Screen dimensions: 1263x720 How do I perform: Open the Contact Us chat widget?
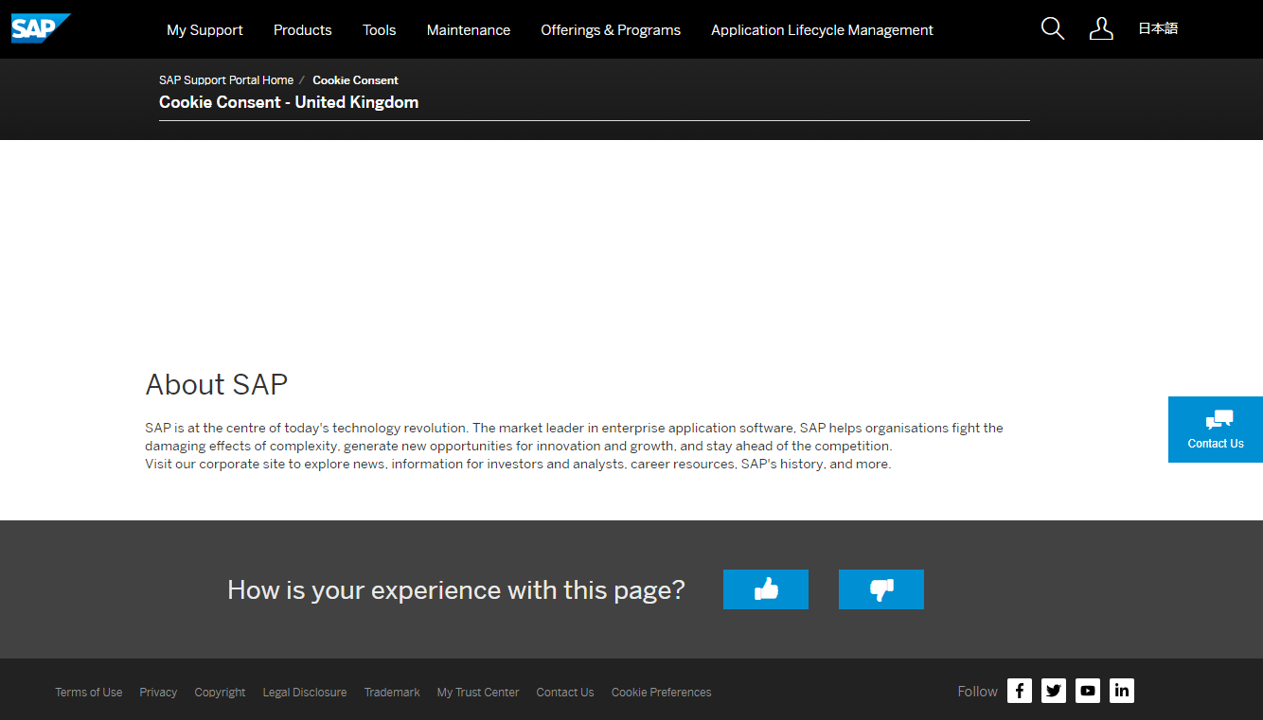pyautogui.click(x=1216, y=430)
